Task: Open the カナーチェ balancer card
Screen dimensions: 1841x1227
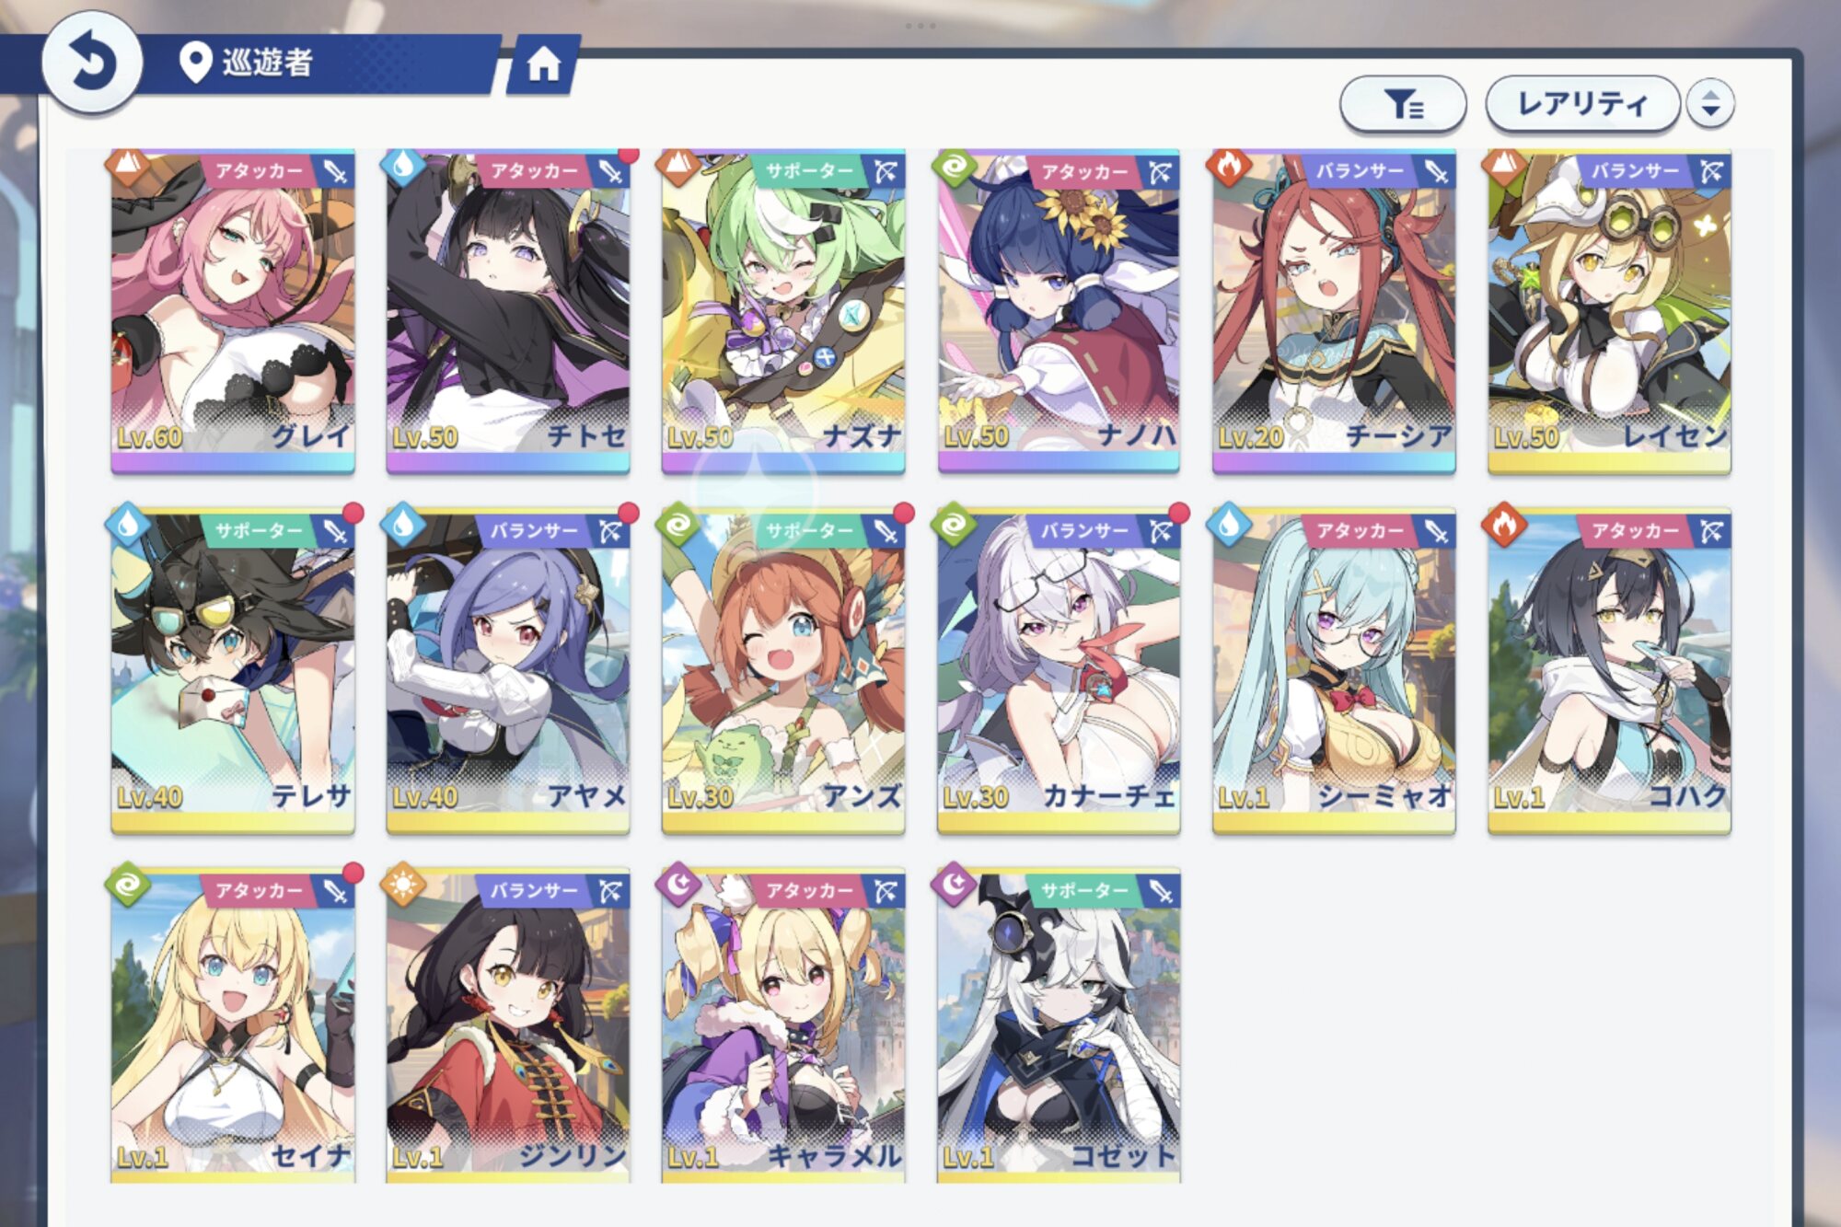Action: [x=1059, y=672]
